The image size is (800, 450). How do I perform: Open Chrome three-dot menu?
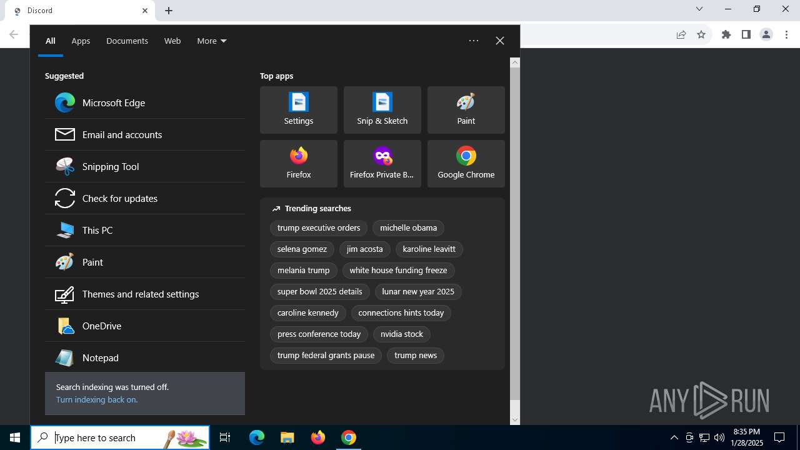tap(786, 34)
